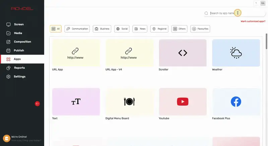The width and height of the screenshot is (268, 146).
Task: Click the help question mark icon
Action: [x=256, y=3]
